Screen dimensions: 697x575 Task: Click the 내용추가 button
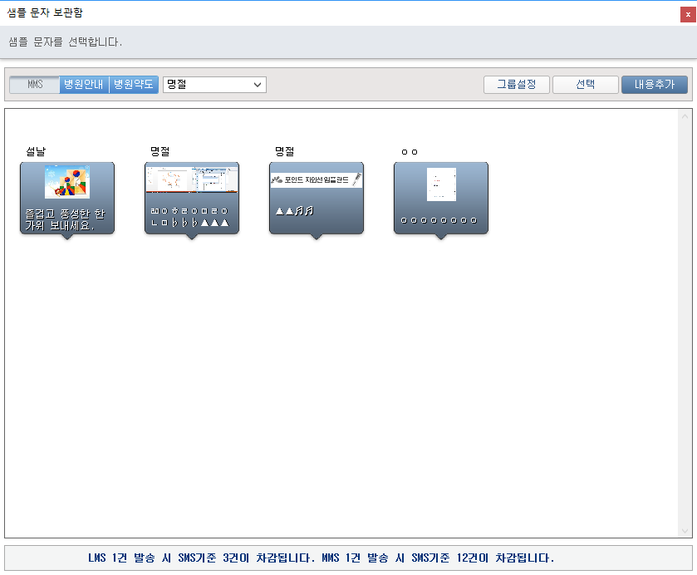tap(654, 85)
